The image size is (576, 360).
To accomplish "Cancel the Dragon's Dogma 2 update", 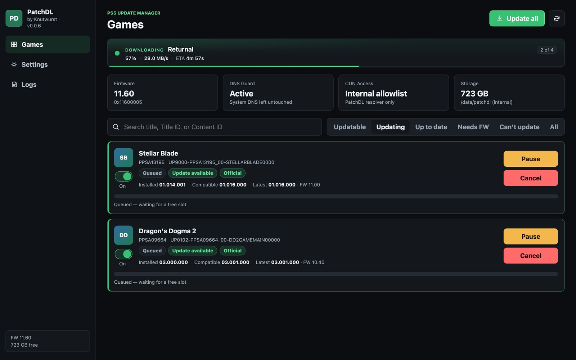I will pos(531,256).
